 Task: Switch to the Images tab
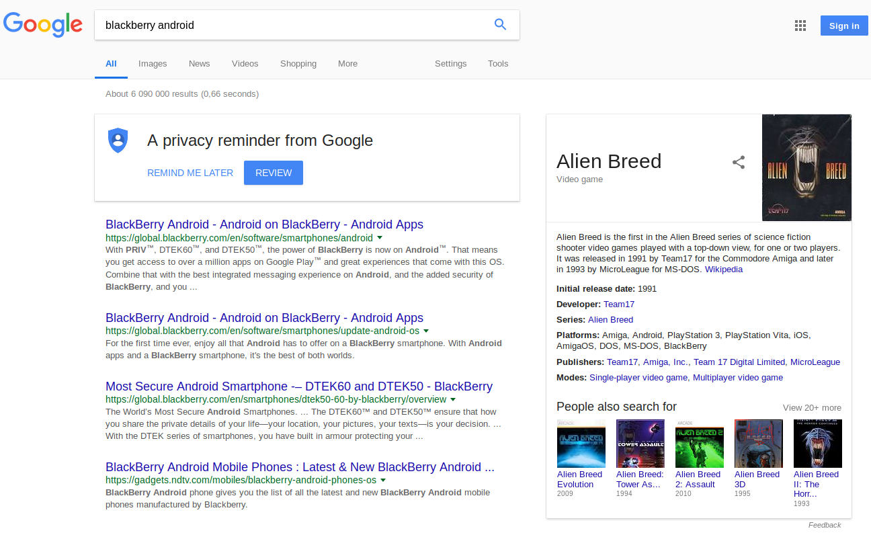pyautogui.click(x=153, y=64)
